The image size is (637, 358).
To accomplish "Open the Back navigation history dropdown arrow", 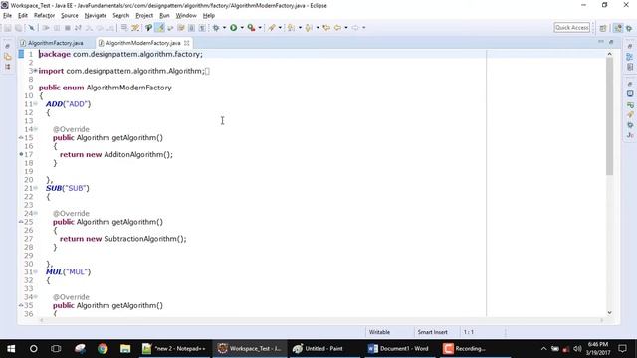I will (x=346, y=28).
